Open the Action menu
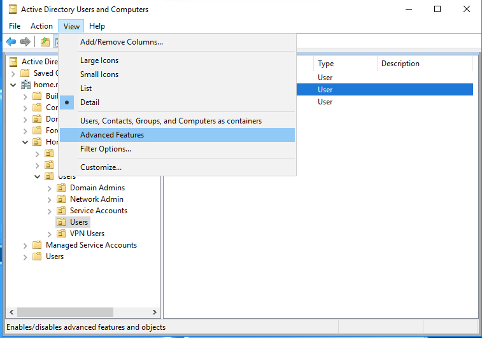The width and height of the screenshot is (482, 338). [41, 26]
